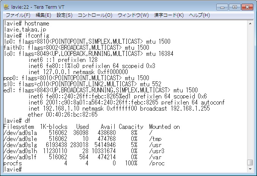The height and width of the screenshot is (176, 257).
Task: Open the コントロール(O) menu
Action: 95,15
